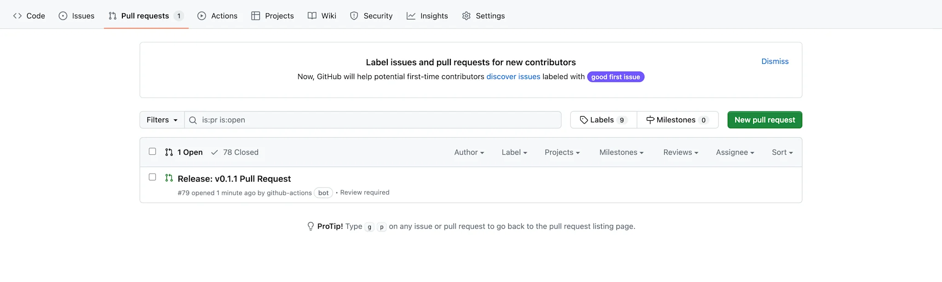Viewport: 942px width, 282px height.
Task: Click the 'g' key hint in ProTip
Action: pyautogui.click(x=369, y=227)
